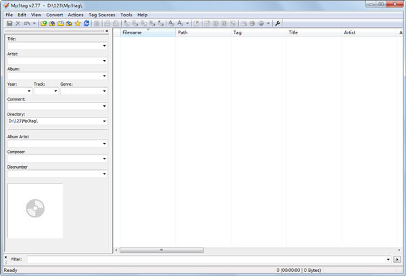Click the blue Refresh arrows icon
The width and height of the screenshot is (406, 276).
click(x=86, y=24)
